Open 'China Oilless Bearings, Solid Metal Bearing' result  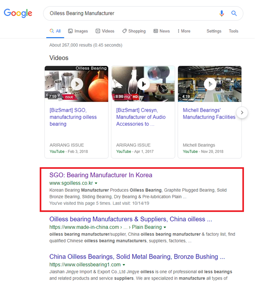(137, 256)
